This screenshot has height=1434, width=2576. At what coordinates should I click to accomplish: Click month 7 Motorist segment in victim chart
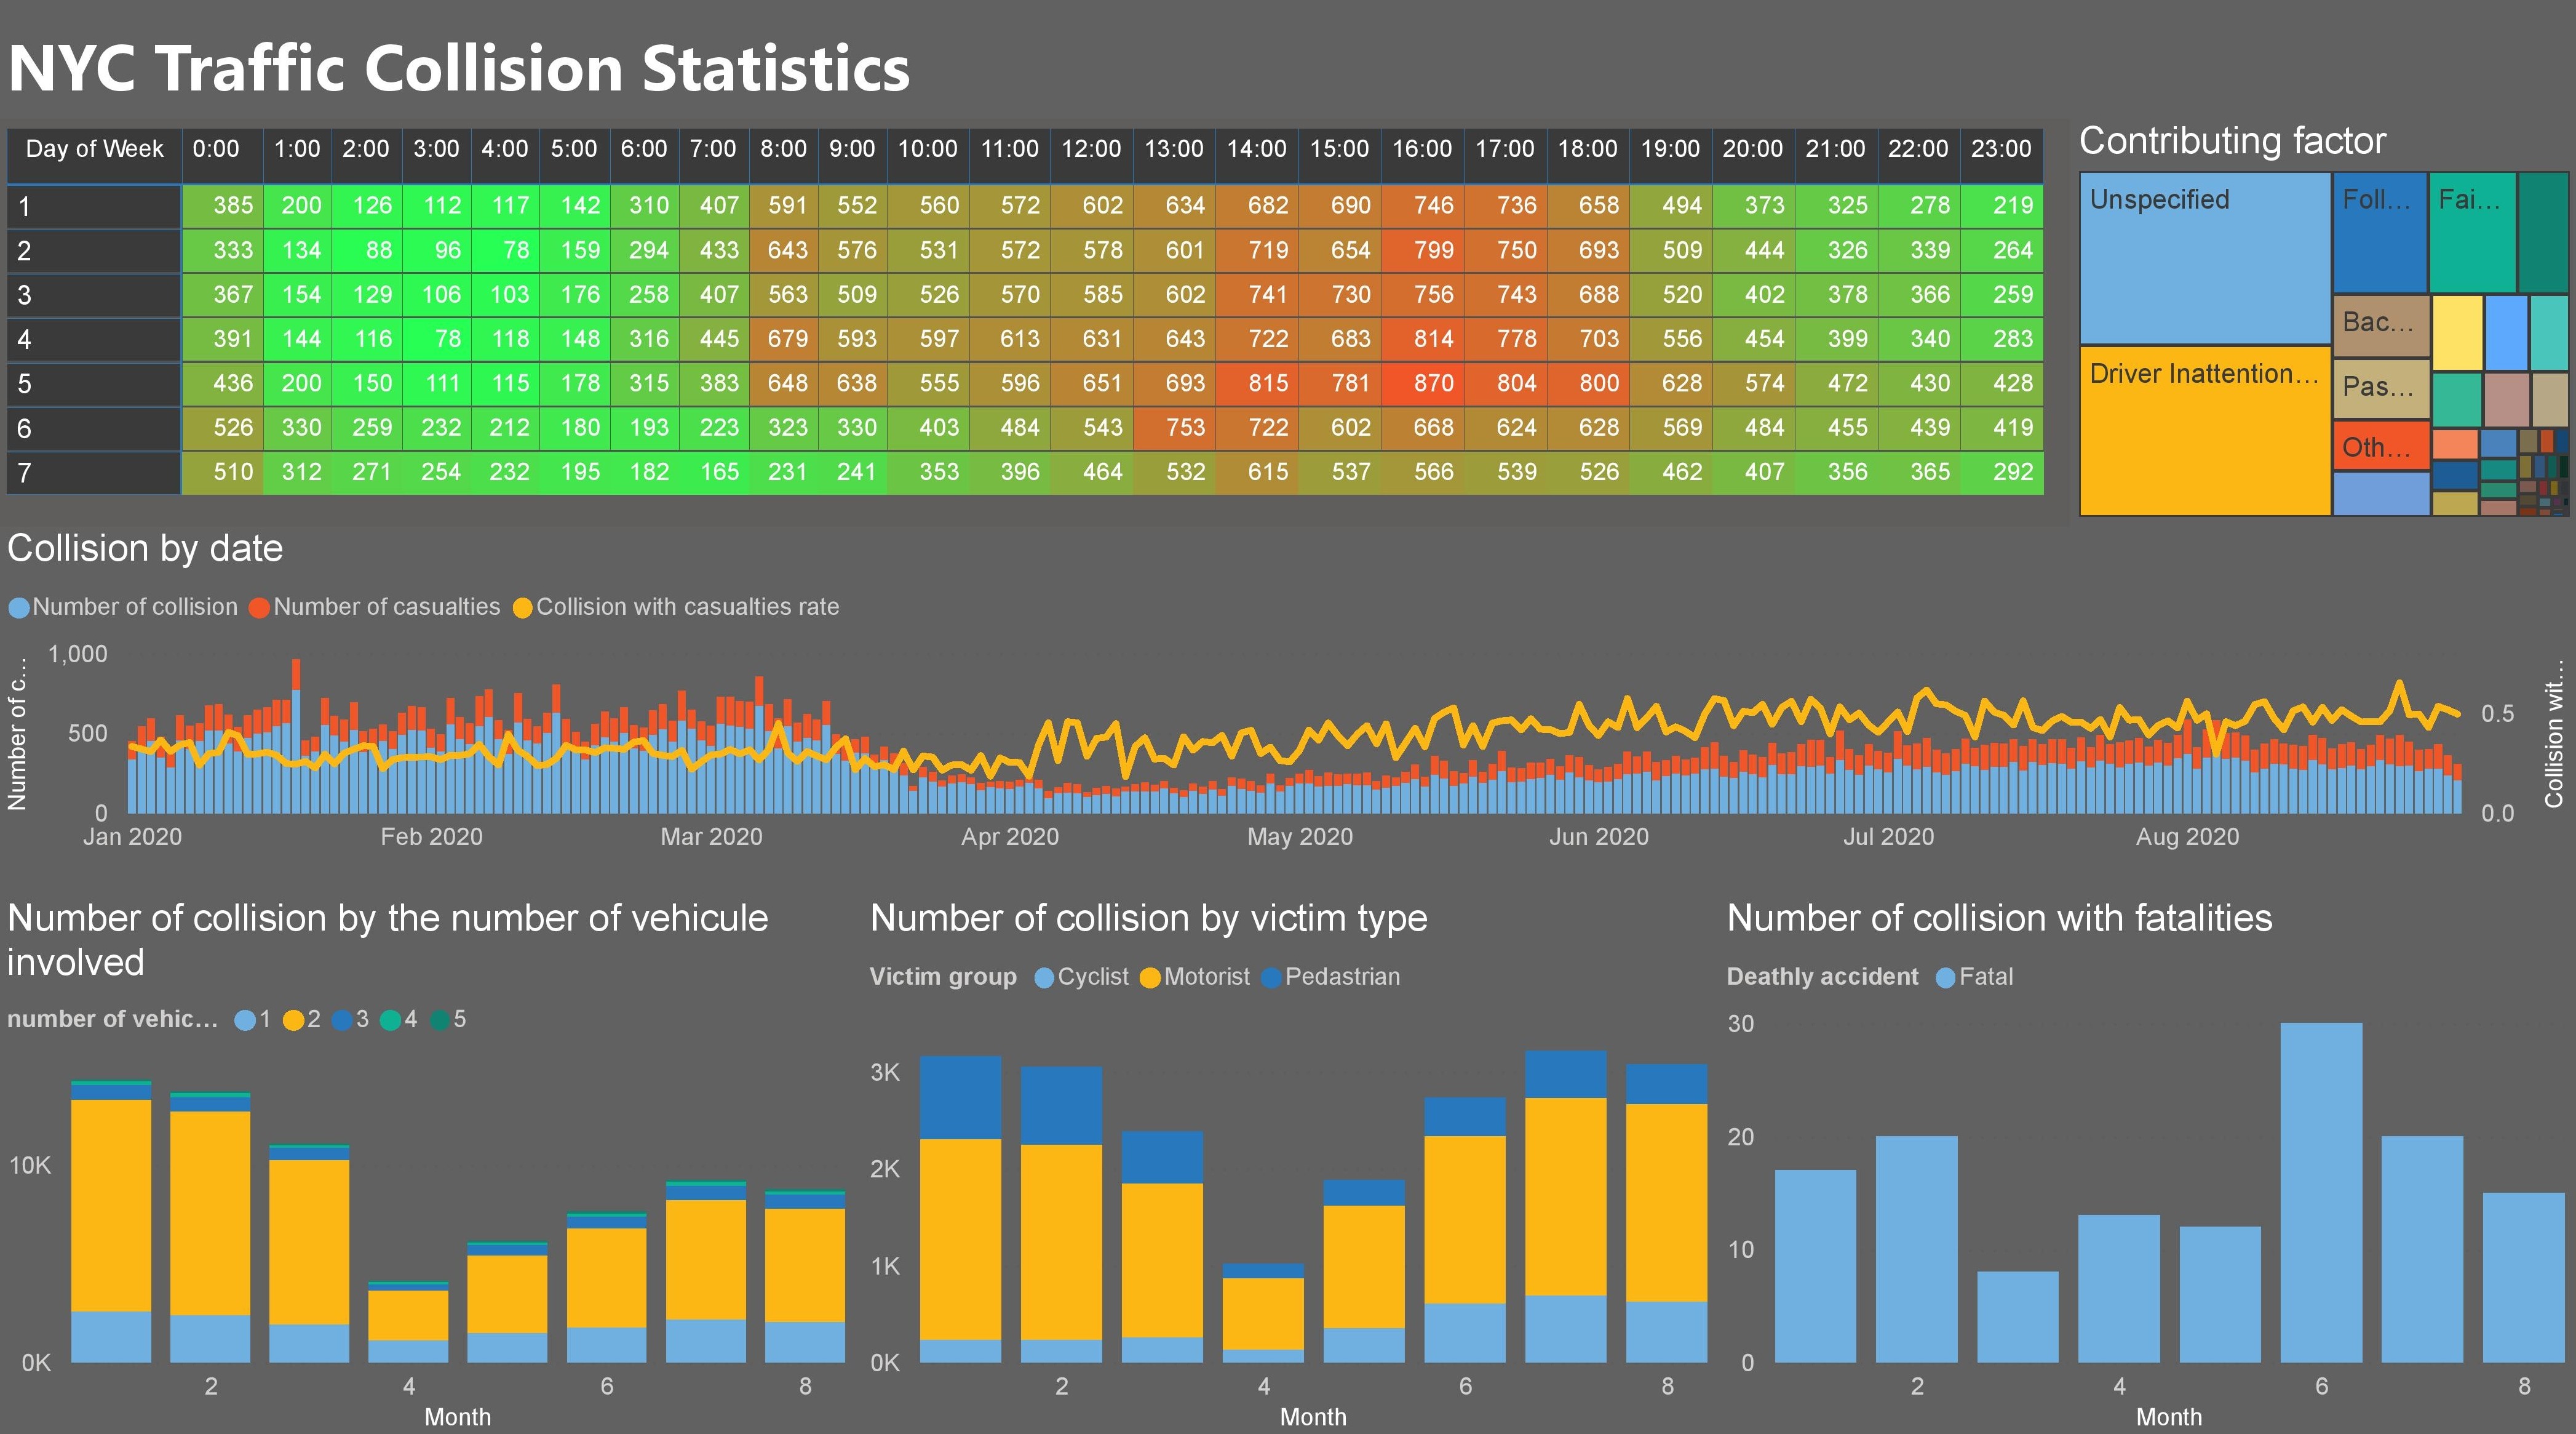(1565, 1197)
